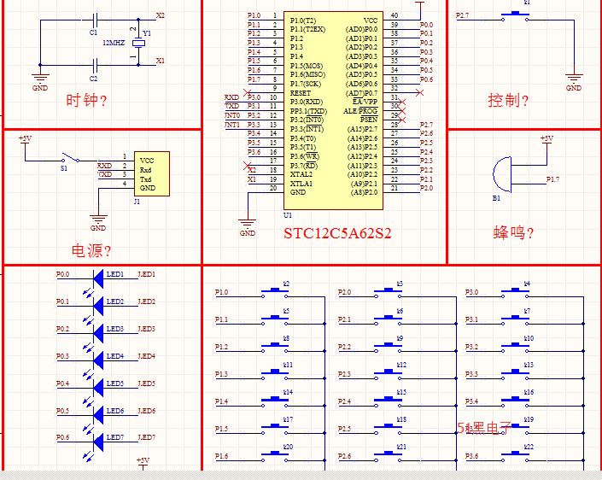Click GND symbol below connector J1

(x=98, y=221)
